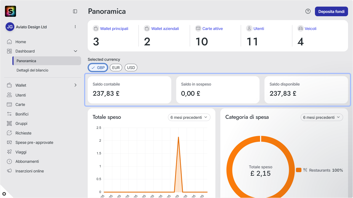353x198 pixels.
Task: Open the Carte attive link
Action: [x=213, y=29]
